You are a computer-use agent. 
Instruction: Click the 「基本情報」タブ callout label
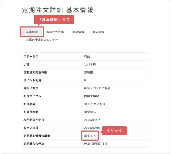(53, 20)
